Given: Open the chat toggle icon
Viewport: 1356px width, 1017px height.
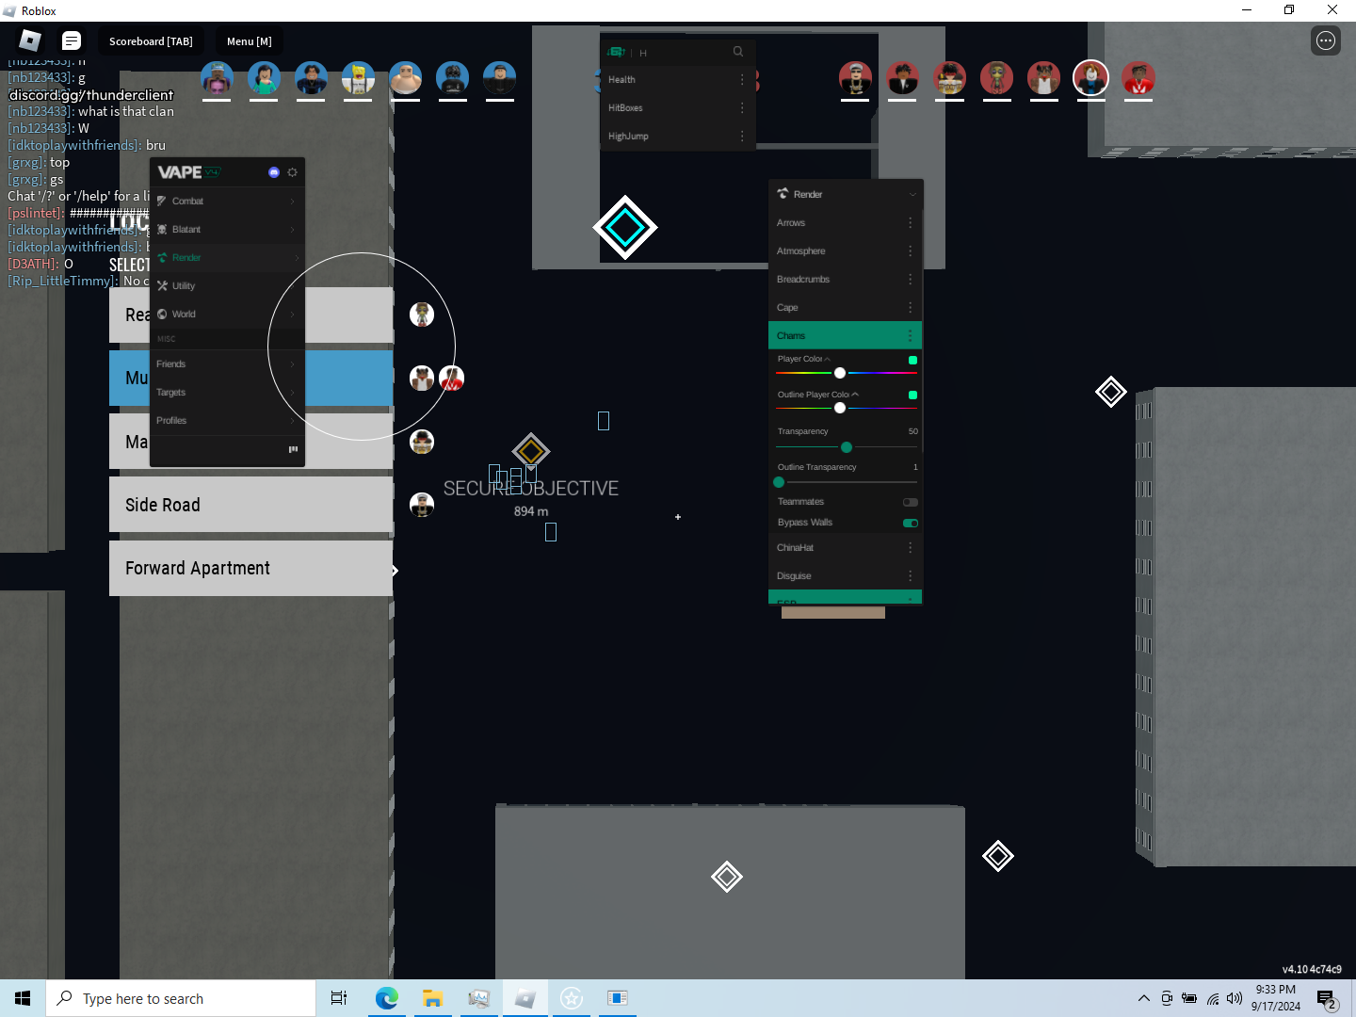Looking at the screenshot, I should pos(72,40).
